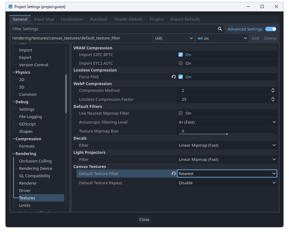The width and height of the screenshot is (289, 241).
Task: Open the int type dropdown
Action: click(222, 38)
